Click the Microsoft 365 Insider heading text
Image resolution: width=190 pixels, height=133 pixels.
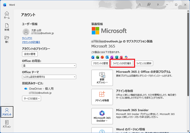pos(132,110)
